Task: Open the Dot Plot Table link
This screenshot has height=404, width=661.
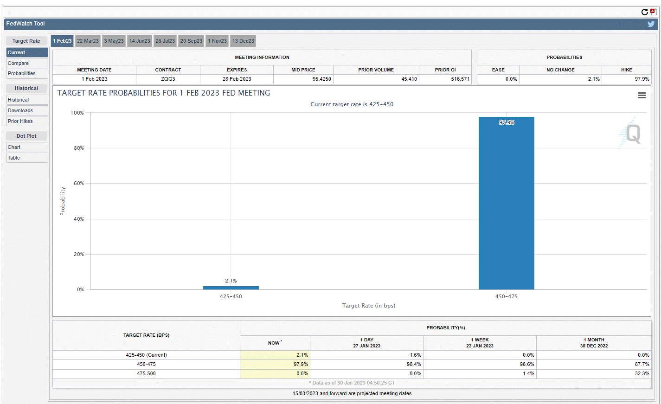Action: pyautogui.click(x=27, y=158)
